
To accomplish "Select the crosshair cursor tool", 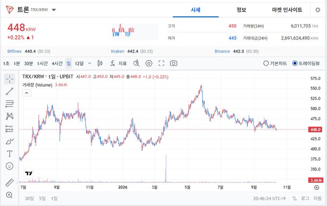I will (x=10, y=79).
